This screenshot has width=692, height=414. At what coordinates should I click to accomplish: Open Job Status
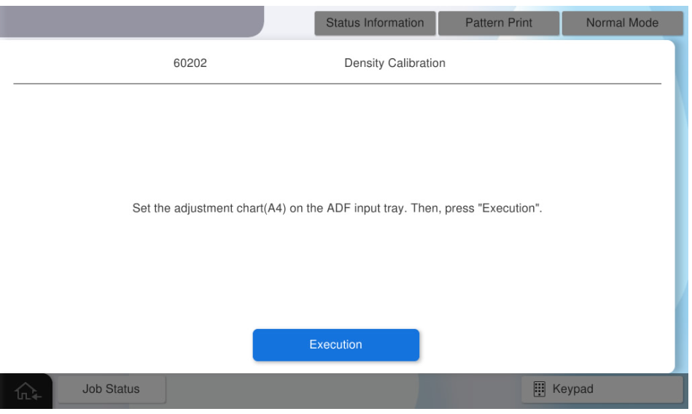[x=110, y=389]
